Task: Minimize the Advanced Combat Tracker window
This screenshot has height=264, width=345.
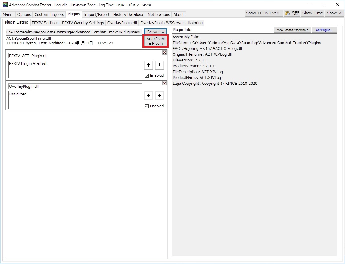Action: [309, 5]
